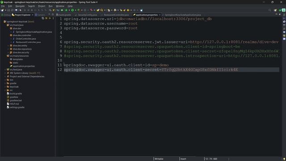Open the Project menu
286x161 pixels.
(42, 6)
